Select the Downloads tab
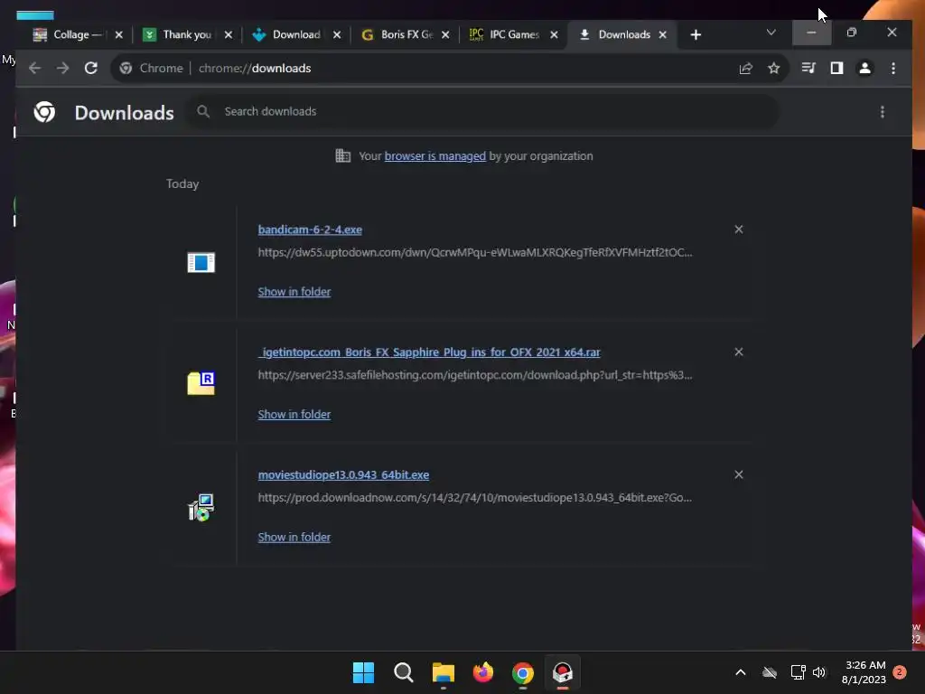Image resolution: width=925 pixels, height=694 pixels. (623, 35)
